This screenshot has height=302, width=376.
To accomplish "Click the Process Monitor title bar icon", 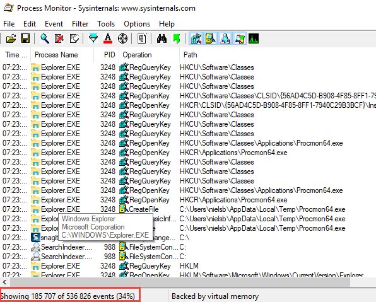I will click(8, 8).
